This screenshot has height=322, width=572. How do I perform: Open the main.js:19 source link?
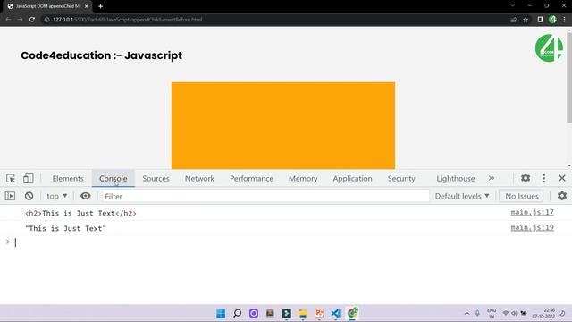click(x=532, y=227)
